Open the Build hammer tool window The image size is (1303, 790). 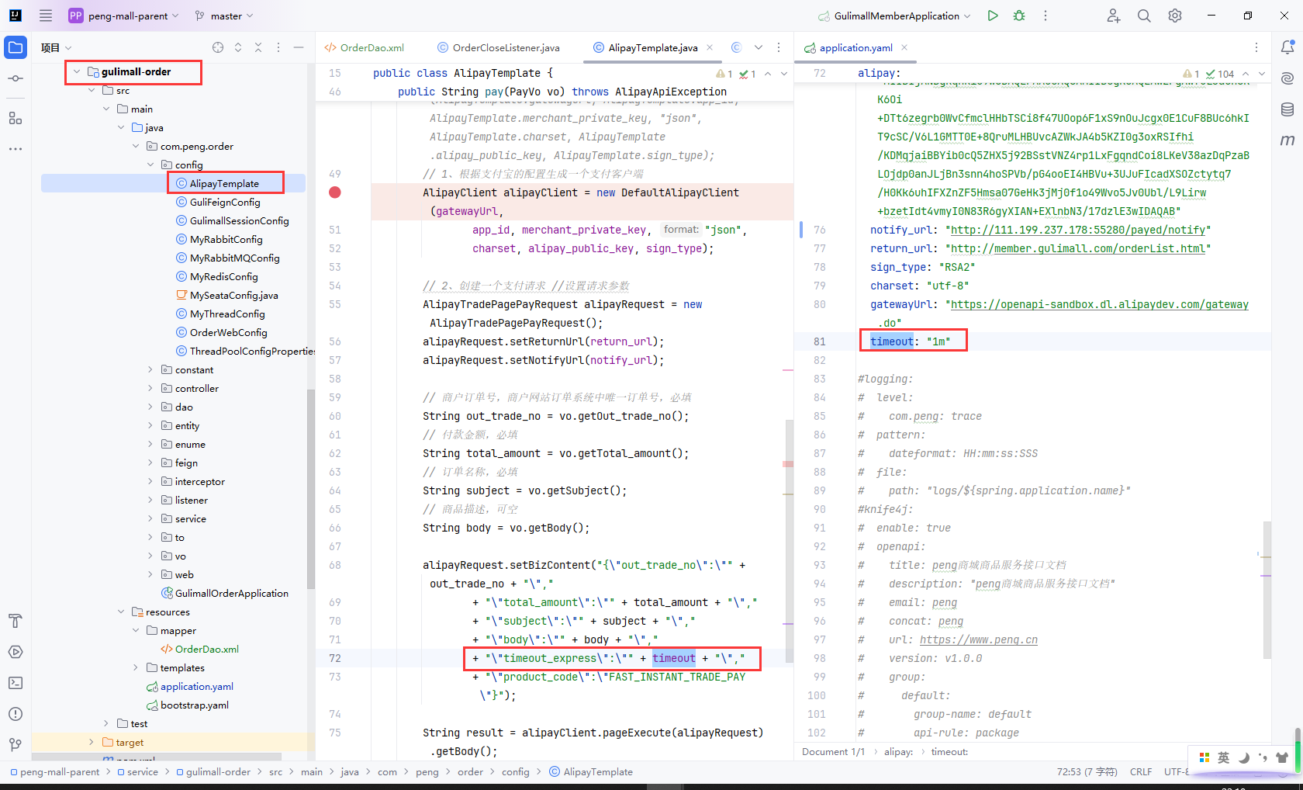16,621
